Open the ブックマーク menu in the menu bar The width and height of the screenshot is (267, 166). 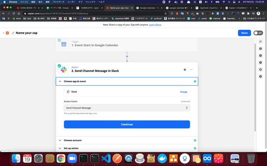58,2
